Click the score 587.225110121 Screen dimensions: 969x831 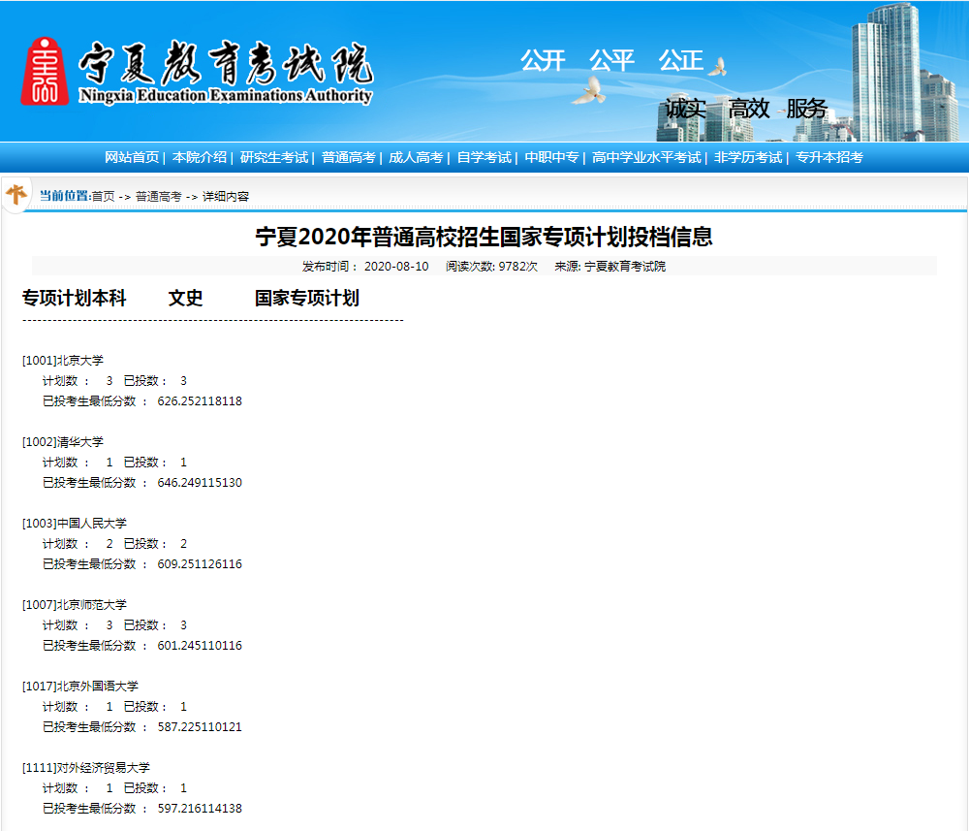(200, 727)
